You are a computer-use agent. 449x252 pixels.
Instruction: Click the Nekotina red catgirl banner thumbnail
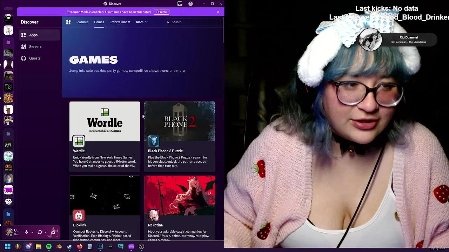180,195
